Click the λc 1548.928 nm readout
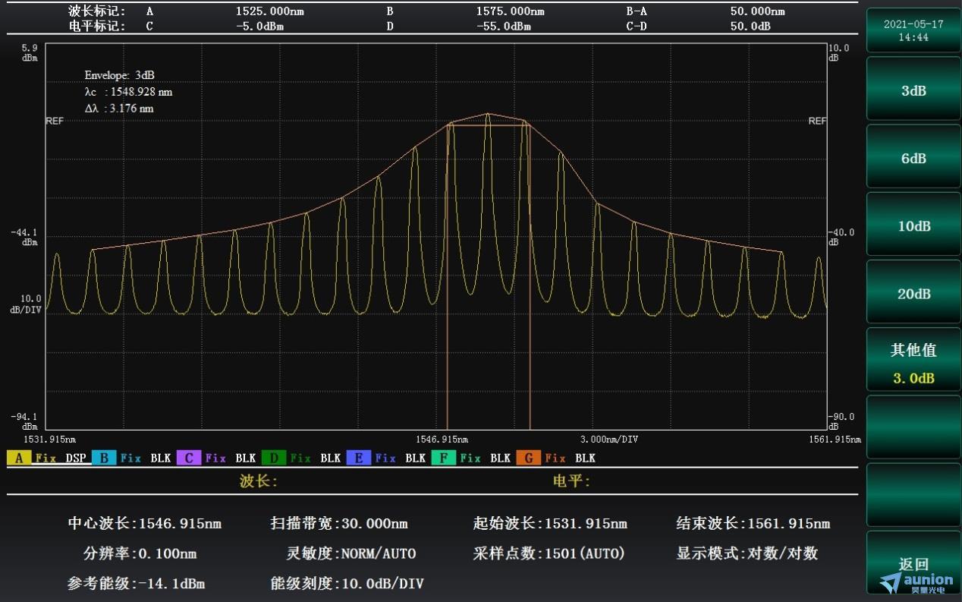 pyautogui.click(x=128, y=92)
